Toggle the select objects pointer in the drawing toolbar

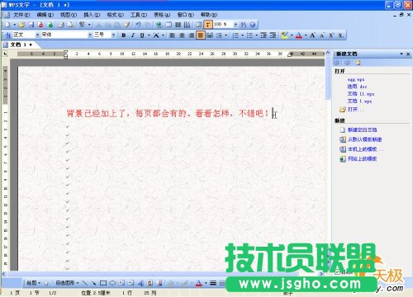(x=46, y=283)
